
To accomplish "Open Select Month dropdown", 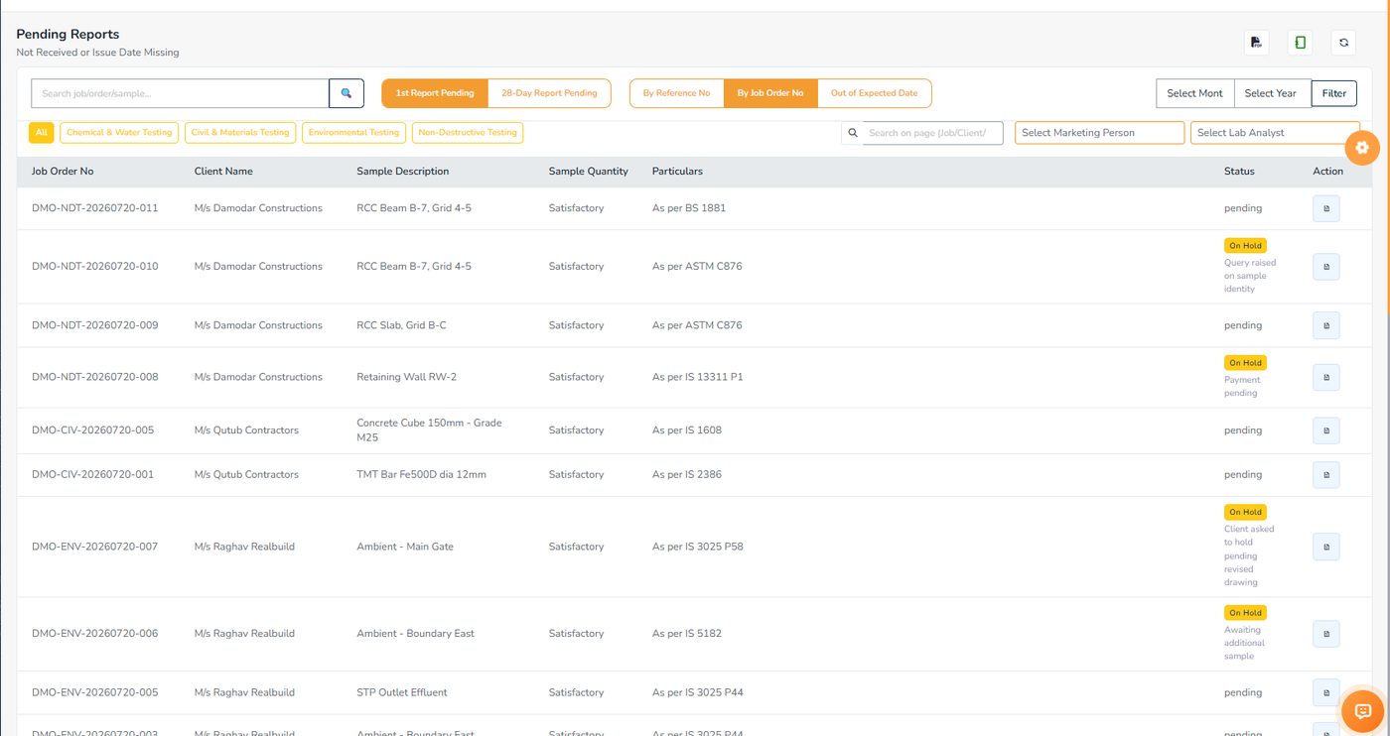I will [x=1195, y=93].
